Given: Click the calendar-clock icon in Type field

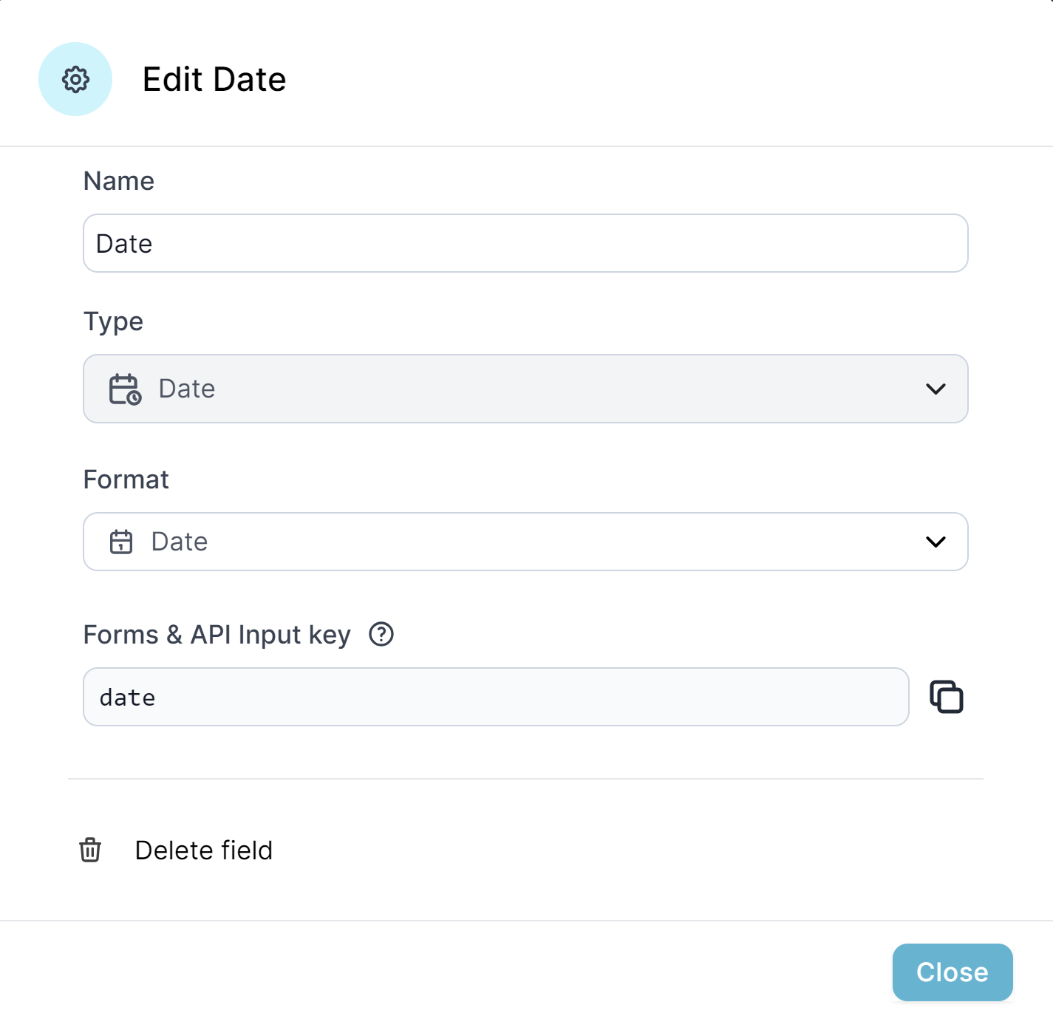Looking at the screenshot, I should click(x=125, y=389).
